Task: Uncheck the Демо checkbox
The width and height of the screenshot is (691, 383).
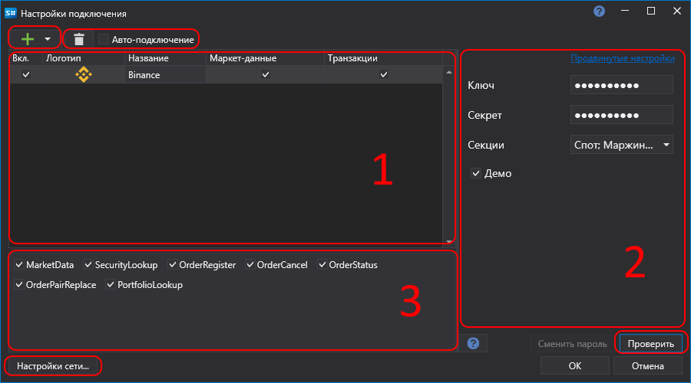Action: (476, 173)
